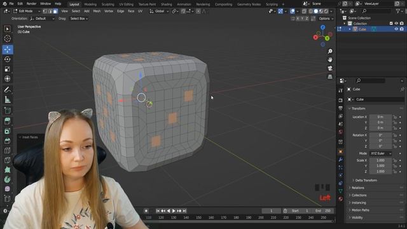Viewport: 407px width, 229px height.
Task: Click the Location X field
Action: pos(380,117)
